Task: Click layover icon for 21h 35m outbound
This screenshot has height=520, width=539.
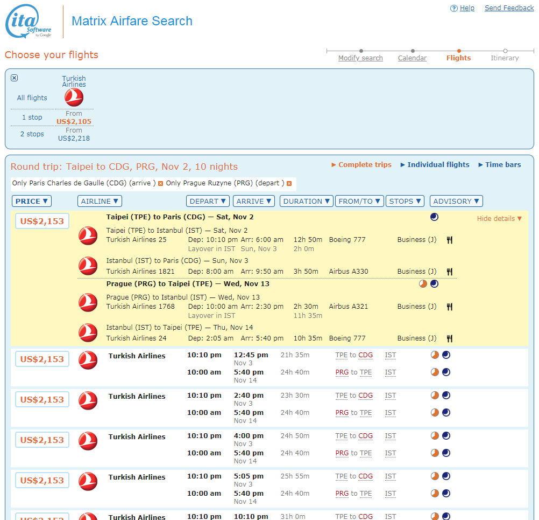Action: (435, 355)
